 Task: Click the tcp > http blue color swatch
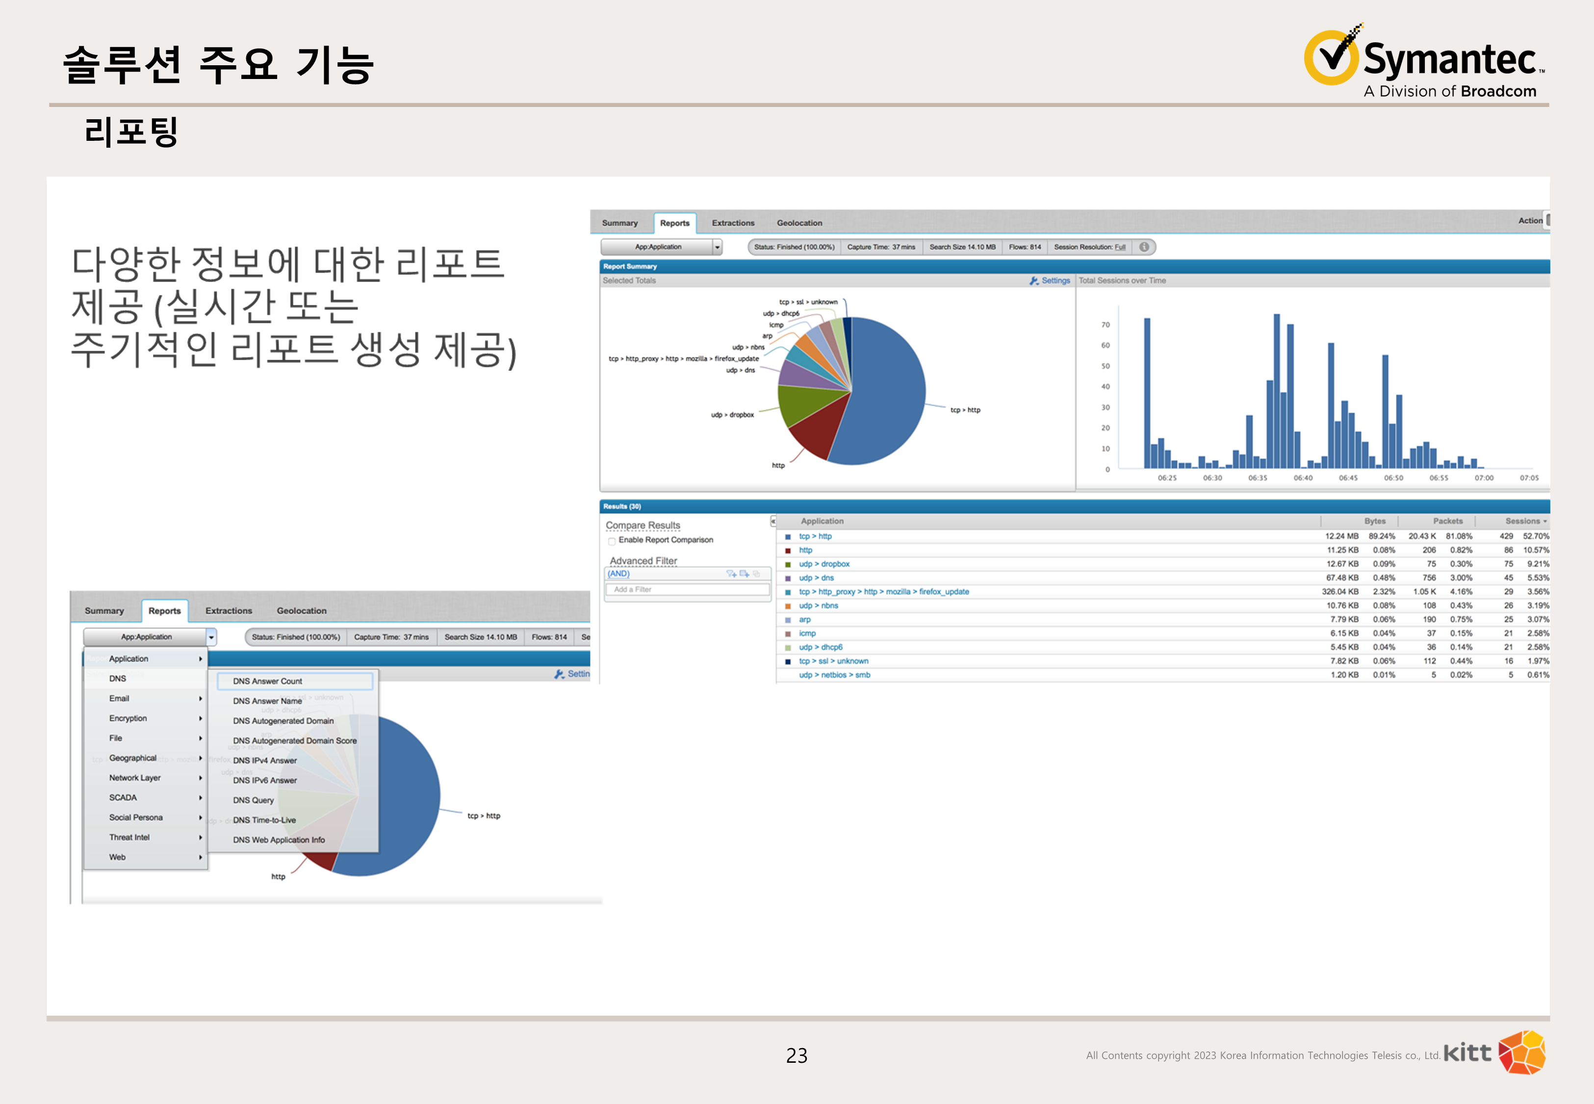pyautogui.click(x=788, y=537)
